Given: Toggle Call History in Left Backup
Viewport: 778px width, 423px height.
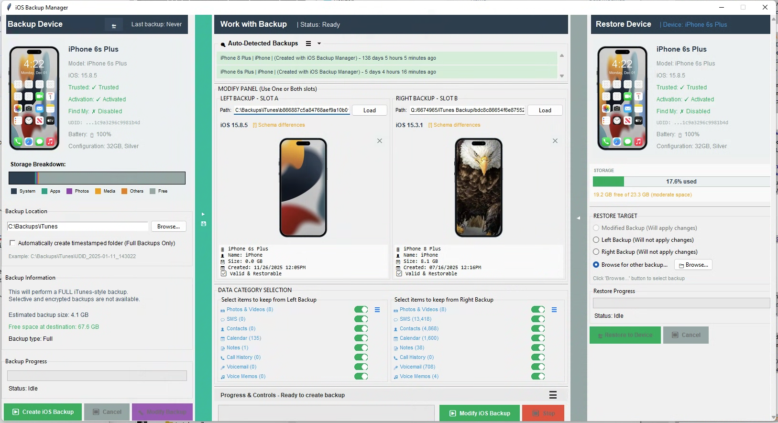Looking at the screenshot, I should coord(361,358).
